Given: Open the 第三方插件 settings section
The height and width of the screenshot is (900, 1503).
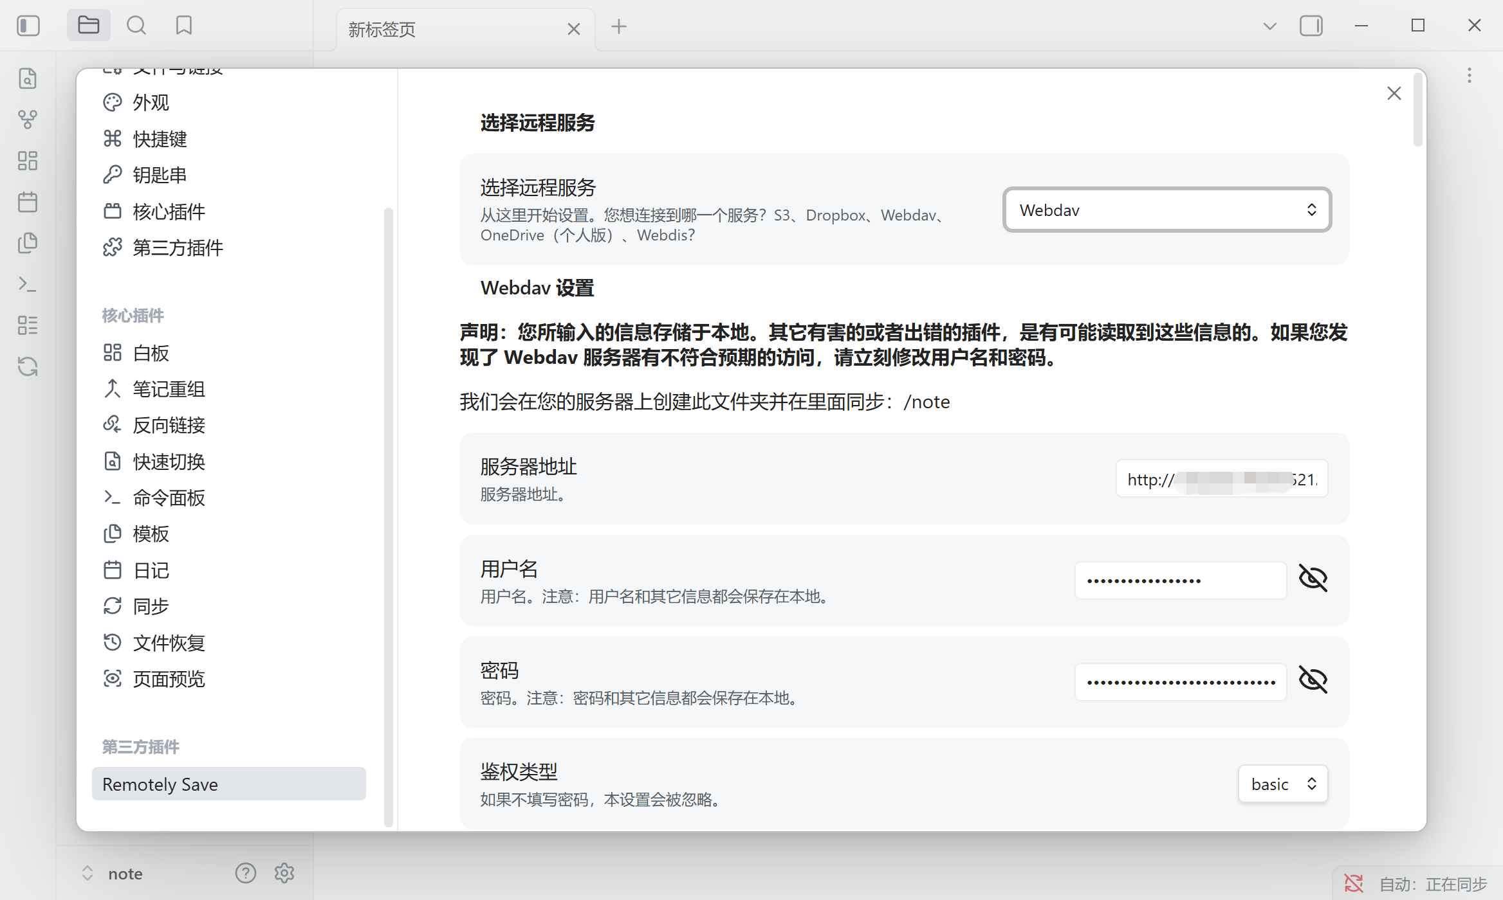Looking at the screenshot, I should [178, 248].
